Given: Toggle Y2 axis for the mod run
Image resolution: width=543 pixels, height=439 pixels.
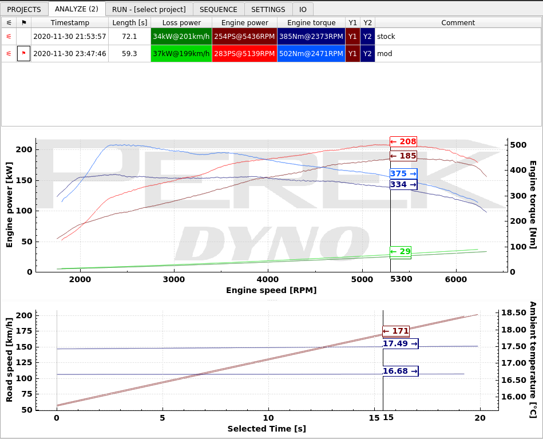Looking at the screenshot, I should (x=367, y=54).
